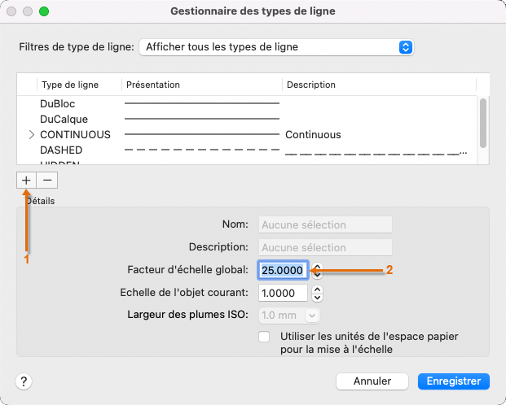Open the help question mark button
Screen dimensions: 506x405
point(24,381)
